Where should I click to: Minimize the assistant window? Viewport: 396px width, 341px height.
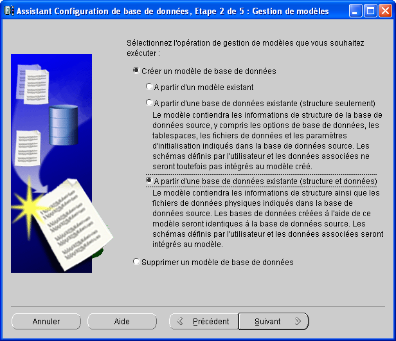[355, 11]
